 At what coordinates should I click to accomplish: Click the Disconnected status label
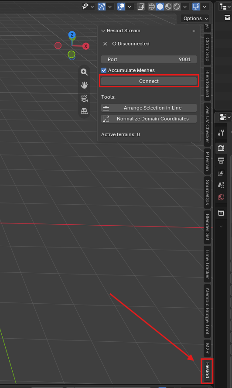131,44
